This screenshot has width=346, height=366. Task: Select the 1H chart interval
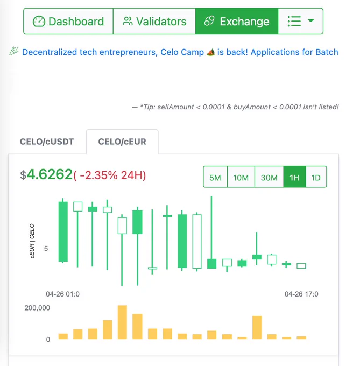[x=294, y=177]
